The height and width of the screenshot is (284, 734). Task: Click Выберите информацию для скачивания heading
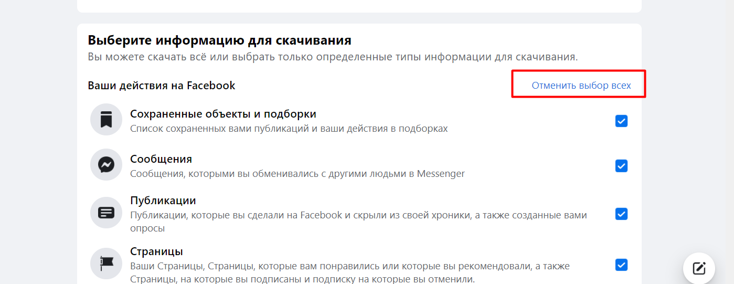coord(219,40)
